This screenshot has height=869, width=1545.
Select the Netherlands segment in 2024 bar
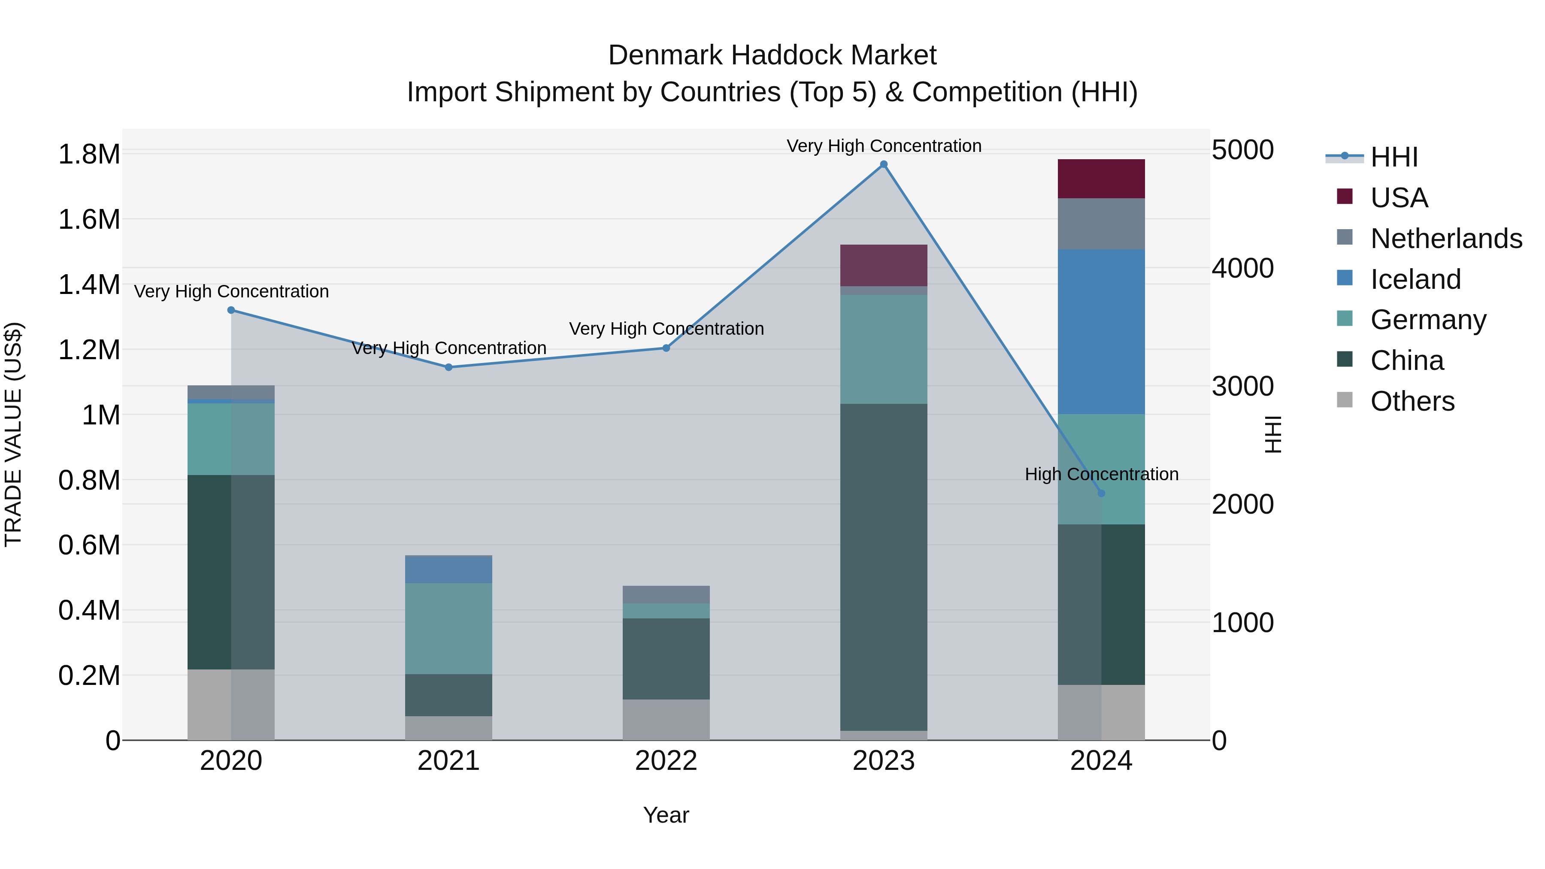(x=1101, y=224)
